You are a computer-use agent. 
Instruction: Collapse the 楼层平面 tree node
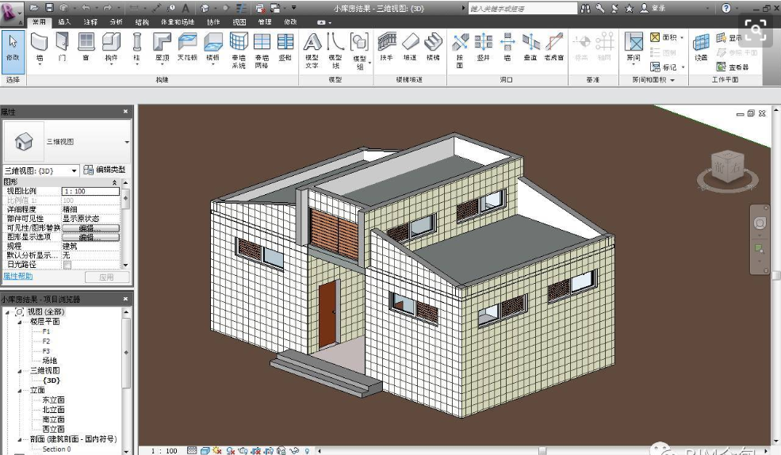point(20,322)
